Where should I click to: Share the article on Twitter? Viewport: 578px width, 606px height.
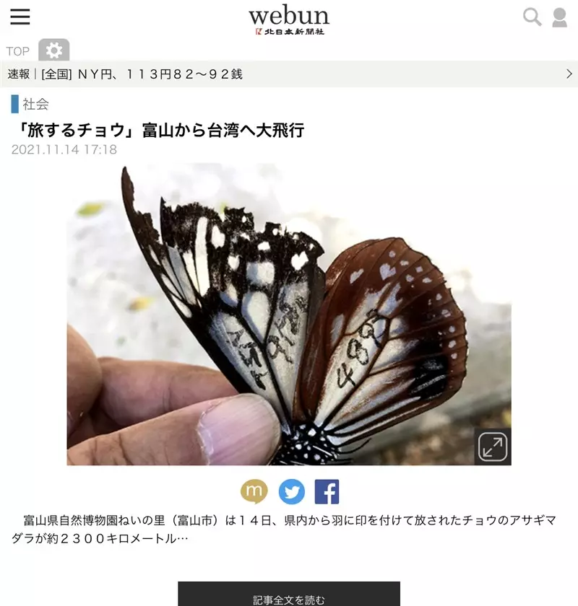point(291,491)
